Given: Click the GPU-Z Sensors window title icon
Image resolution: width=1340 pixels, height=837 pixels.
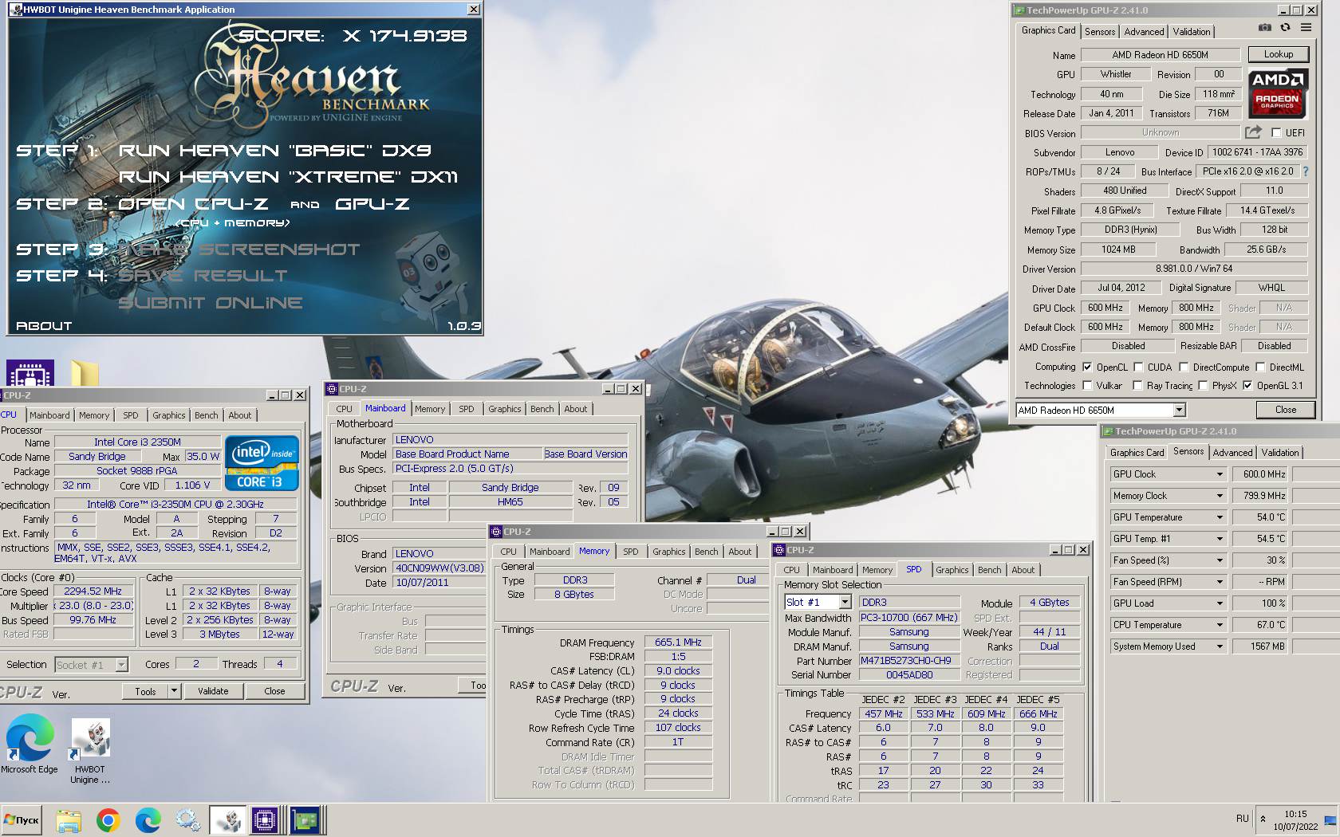Looking at the screenshot, I should pos(1108,431).
